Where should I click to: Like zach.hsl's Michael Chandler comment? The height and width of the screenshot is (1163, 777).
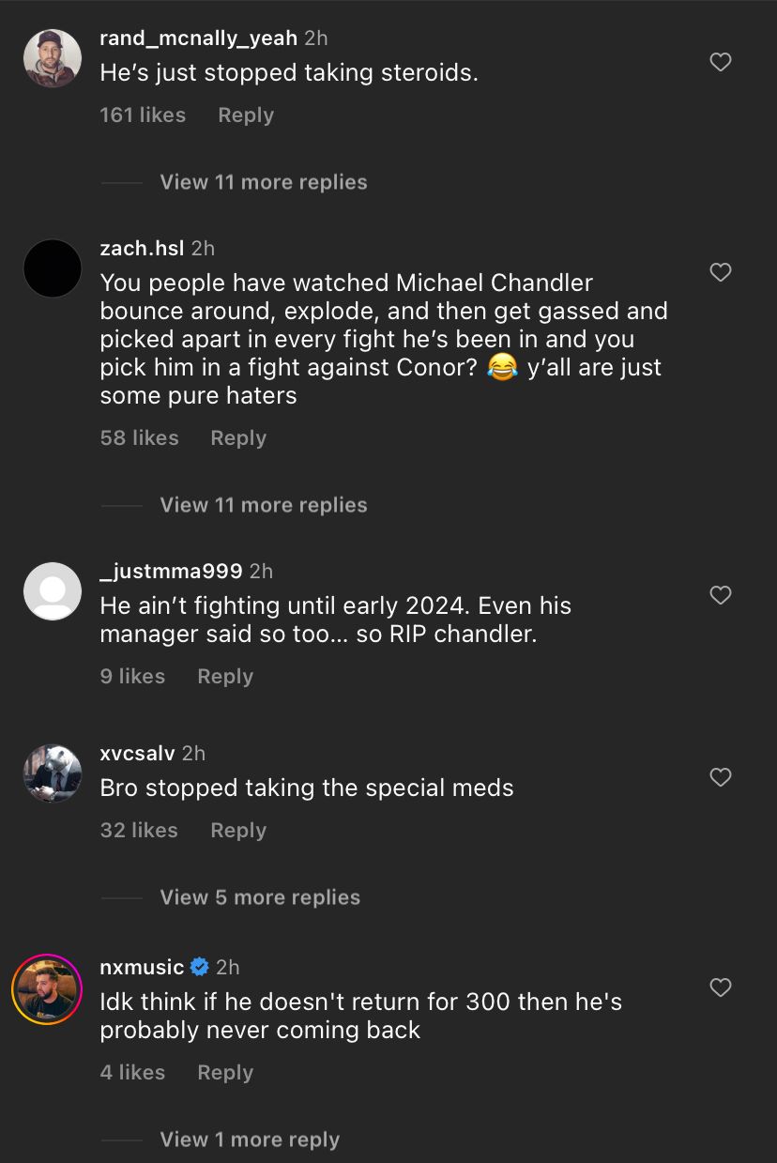[721, 273]
